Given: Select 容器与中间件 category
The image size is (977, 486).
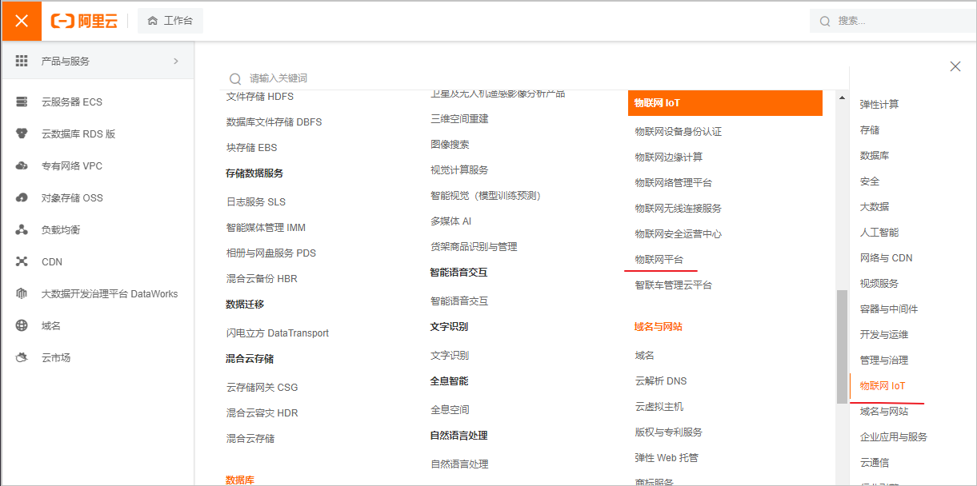Looking at the screenshot, I should (889, 309).
